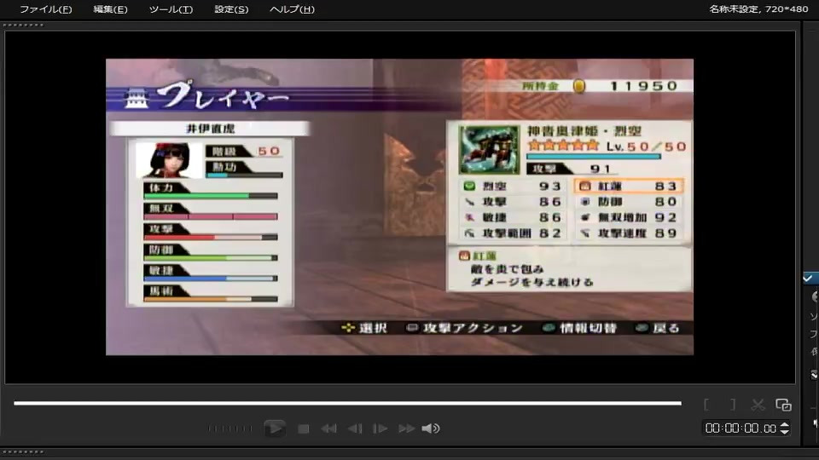
Task: Click the 00:00:00.00 timecode field
Action: (x=741, y=428)
